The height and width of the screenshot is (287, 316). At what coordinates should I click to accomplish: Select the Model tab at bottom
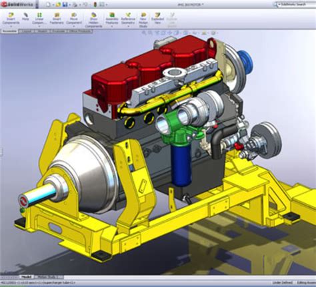27,277
